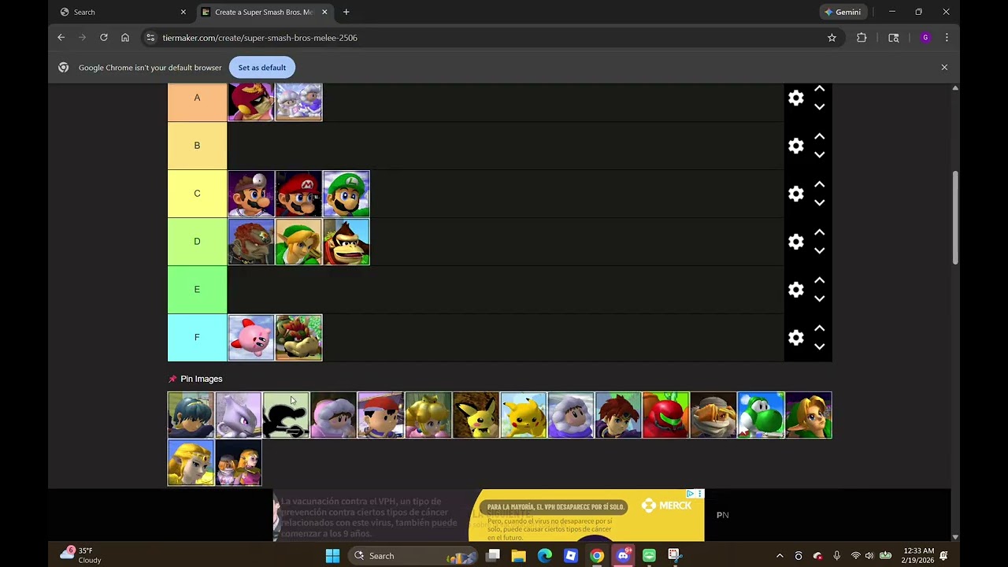Bookmark this page with star icon

832,37
